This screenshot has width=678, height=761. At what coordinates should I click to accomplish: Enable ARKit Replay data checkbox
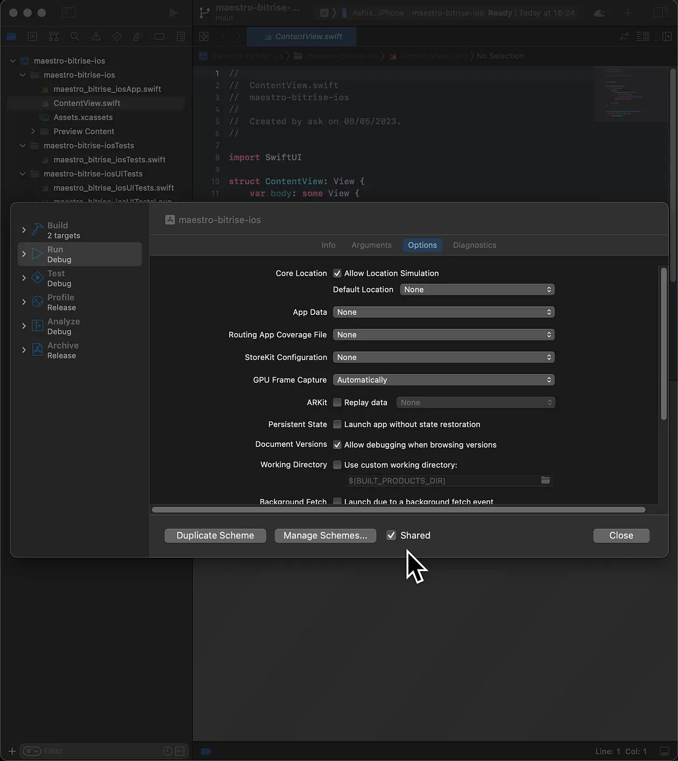pos(337,402)
